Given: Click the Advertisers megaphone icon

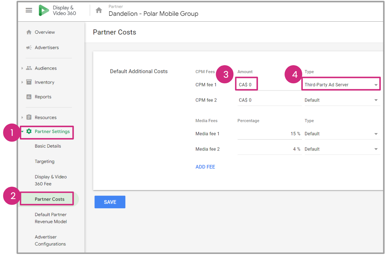Looking at the screenshot, I should click(29, 48).
